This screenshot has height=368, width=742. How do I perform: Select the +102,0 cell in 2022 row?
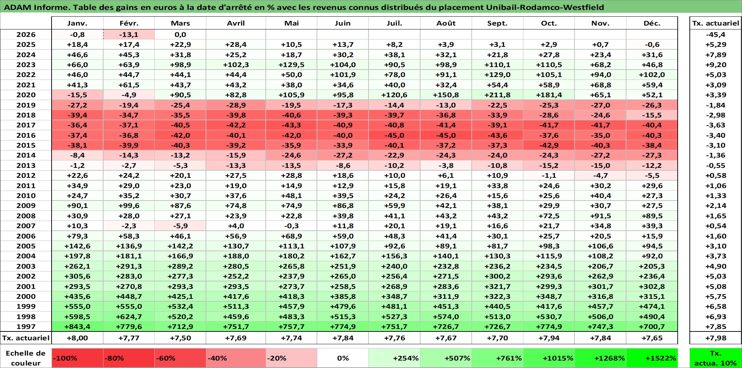(x=652, y=75)
